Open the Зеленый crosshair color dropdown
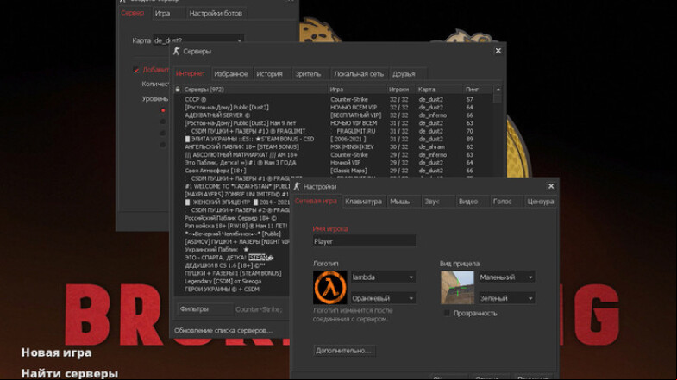This screenshot has width=677, height=380. 507,298
